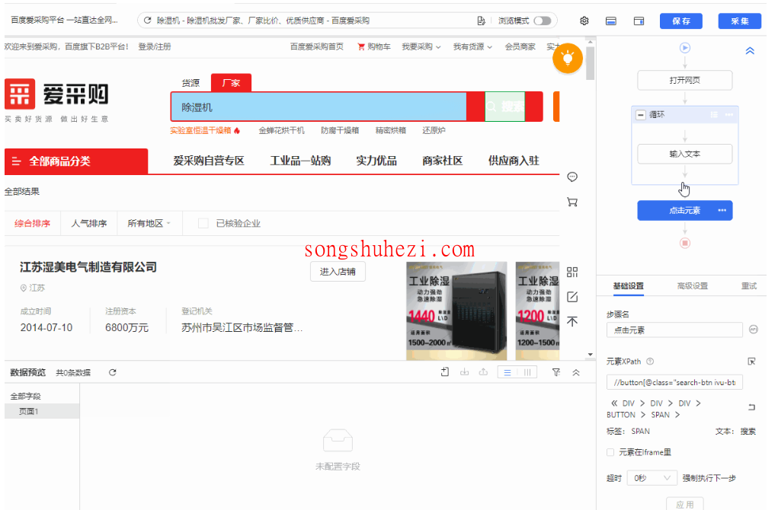Viewport: 778px width, 510px height.
Task: Click the 保存 button
Action: (x=680, y=21)
